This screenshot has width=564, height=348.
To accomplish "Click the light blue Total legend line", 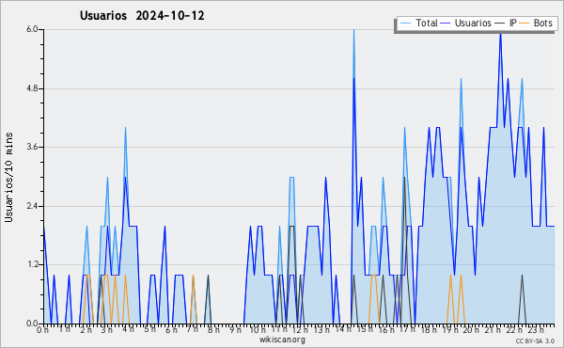I will pyautogui.click(x=405, y=24).
